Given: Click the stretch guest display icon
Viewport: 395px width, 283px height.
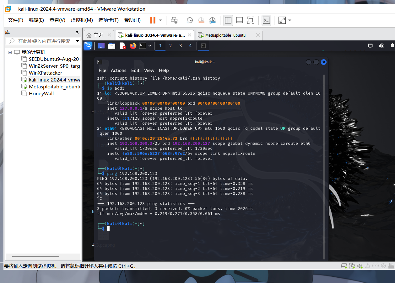Looking at the screenshot, I should click(x=282, y=20).
